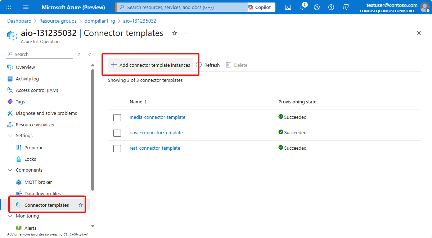This screenshot has height=238, width=432.
Task: Refresh the connector templates list
Action: pyautogui.click(x=208, y=65)
